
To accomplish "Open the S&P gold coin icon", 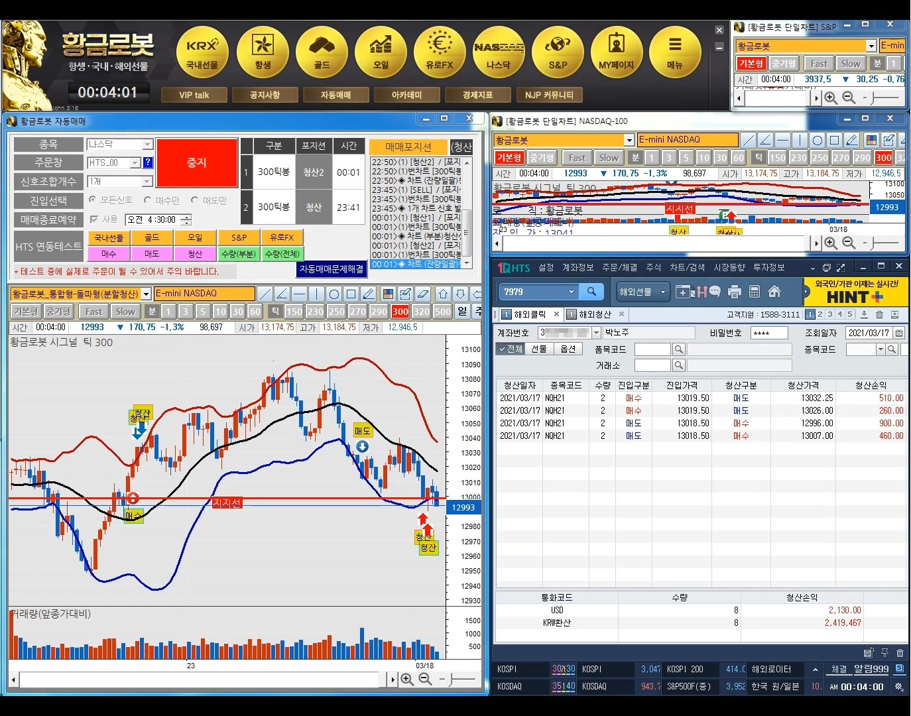I will coord(558,52).
